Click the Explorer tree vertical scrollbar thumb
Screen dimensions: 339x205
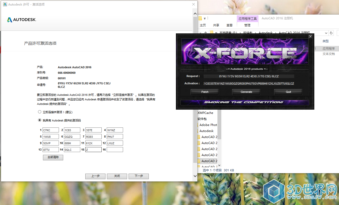tap(219, 124)
